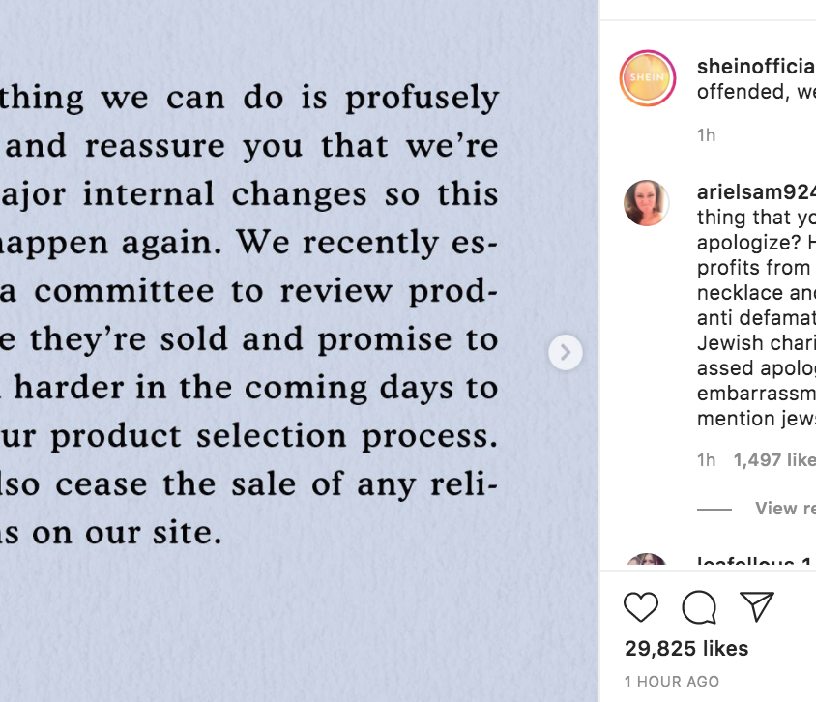Open the partially visible third commenter avatar

click(x=647, y=560)
